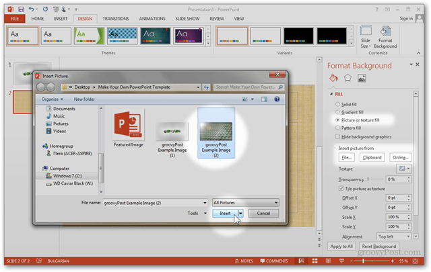This screenshot has height=272, width=431.
Task: Click the Clipboard button
Action: point(372,157)
